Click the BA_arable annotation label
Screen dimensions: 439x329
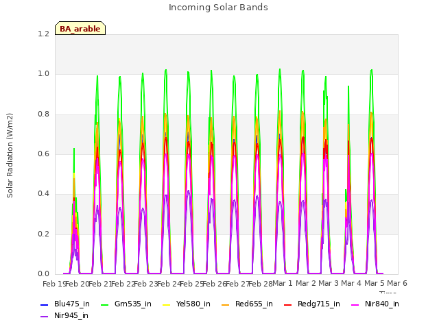pos(80,28)
